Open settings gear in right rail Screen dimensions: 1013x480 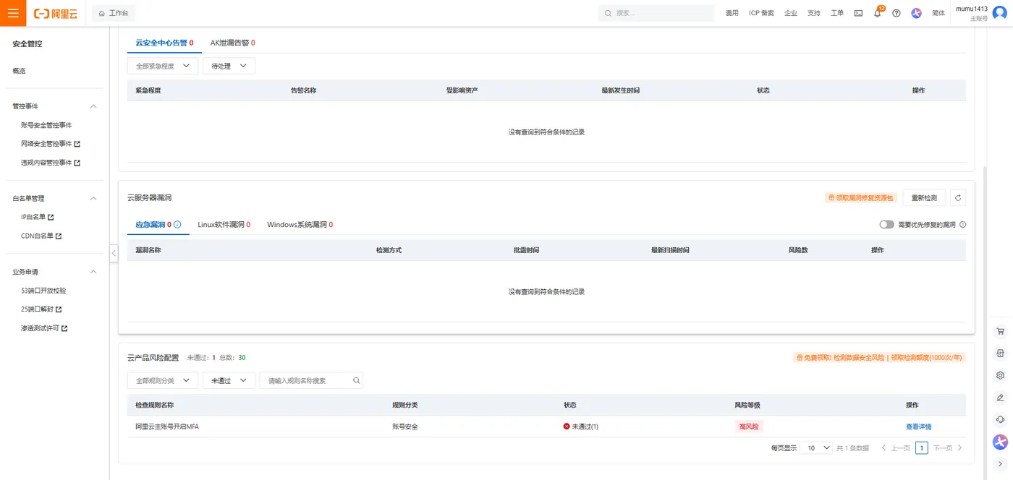(x=1001, y=375)
